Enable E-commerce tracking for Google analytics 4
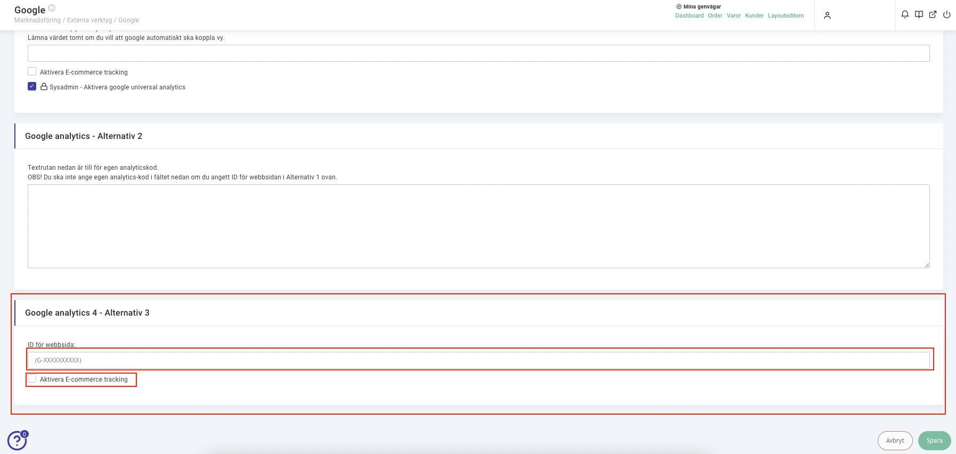This screenshot has height=454, width=956. coord(32,379)
